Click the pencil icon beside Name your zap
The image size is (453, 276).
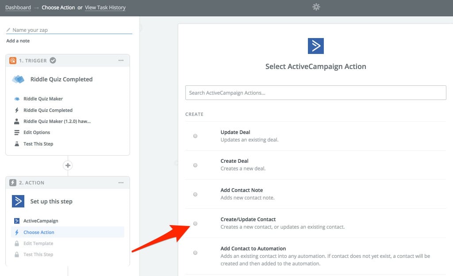click(x=8, y=30)
